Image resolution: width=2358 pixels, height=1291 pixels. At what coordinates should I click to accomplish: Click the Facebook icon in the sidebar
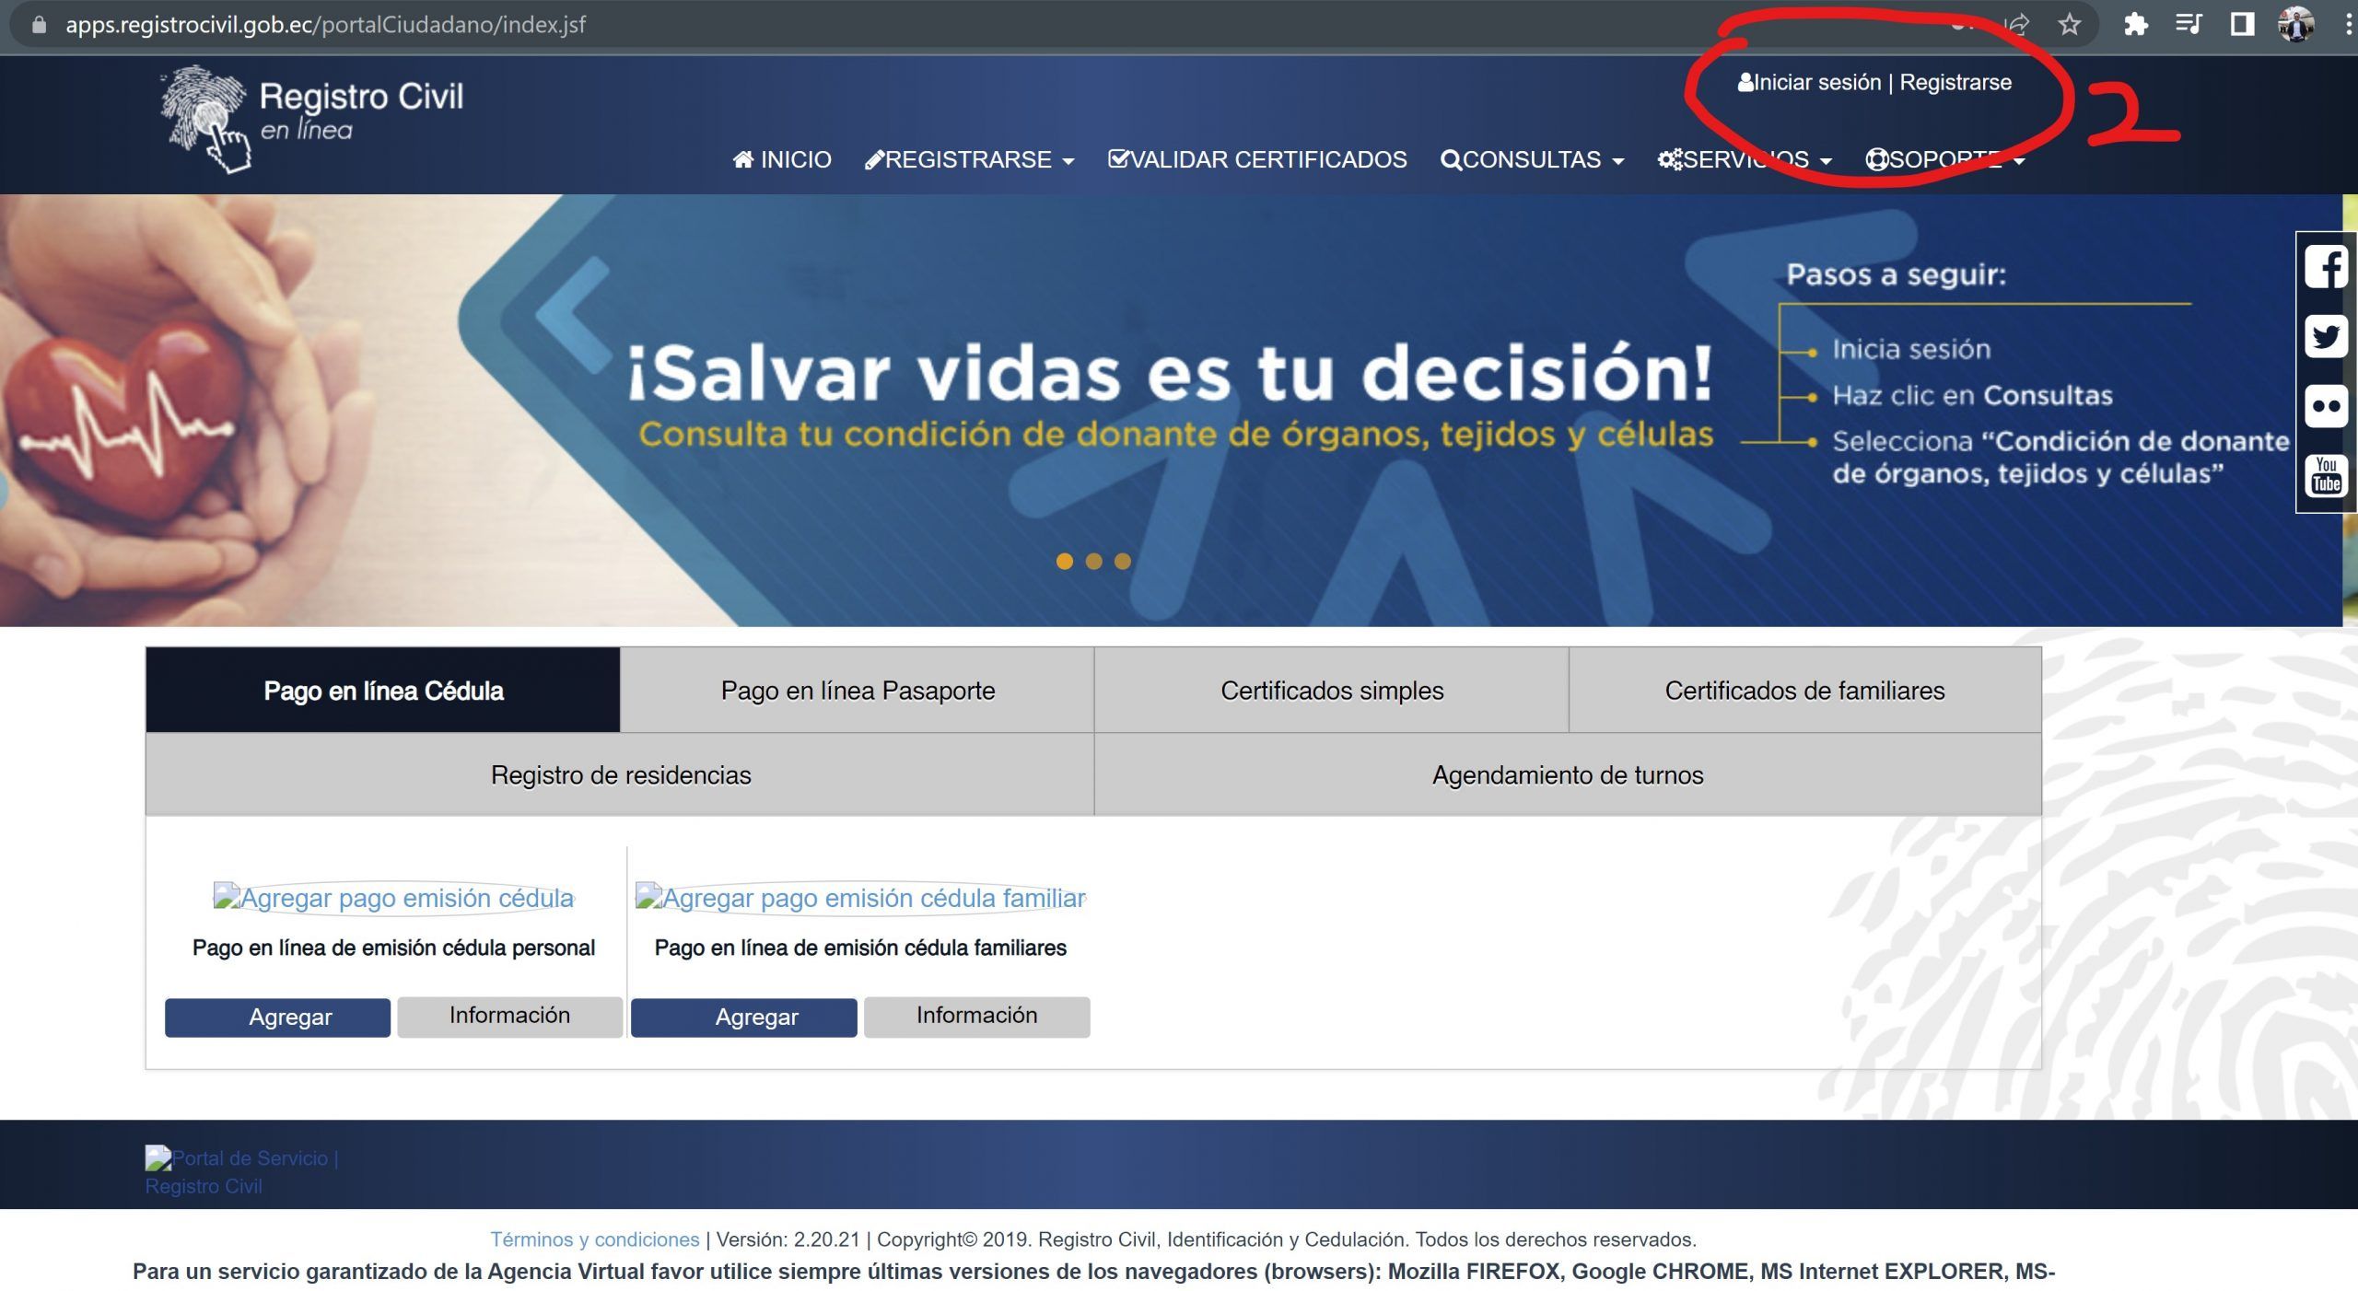click(x=2326, y=267)
